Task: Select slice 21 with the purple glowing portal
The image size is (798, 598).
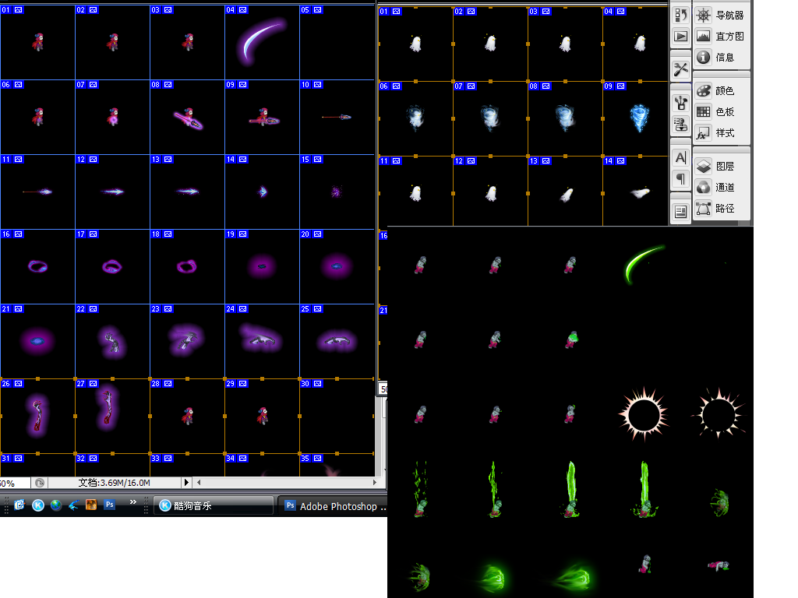Action: point(37,341)
